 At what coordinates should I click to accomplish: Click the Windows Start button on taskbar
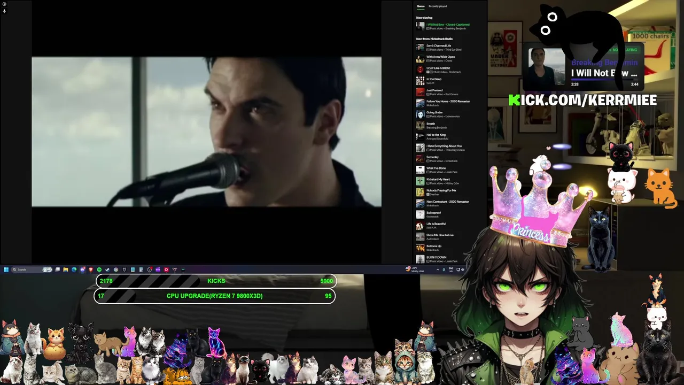click(6, 269)
